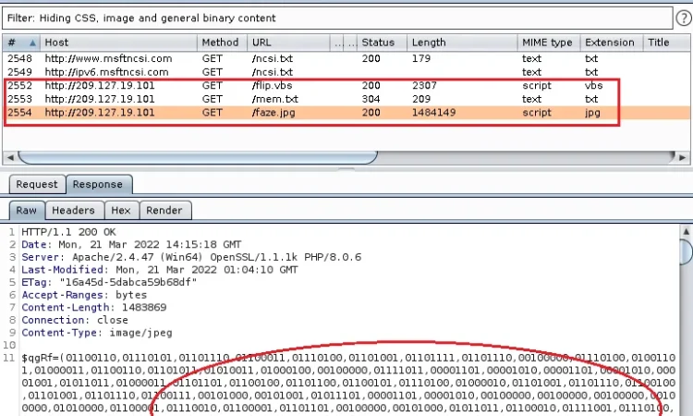This screenshot has height=416, width=693.
Task: Select the /faze.jpg request row
Action: [346, 112]
